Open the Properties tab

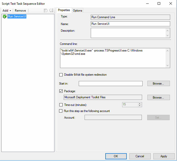64,10
